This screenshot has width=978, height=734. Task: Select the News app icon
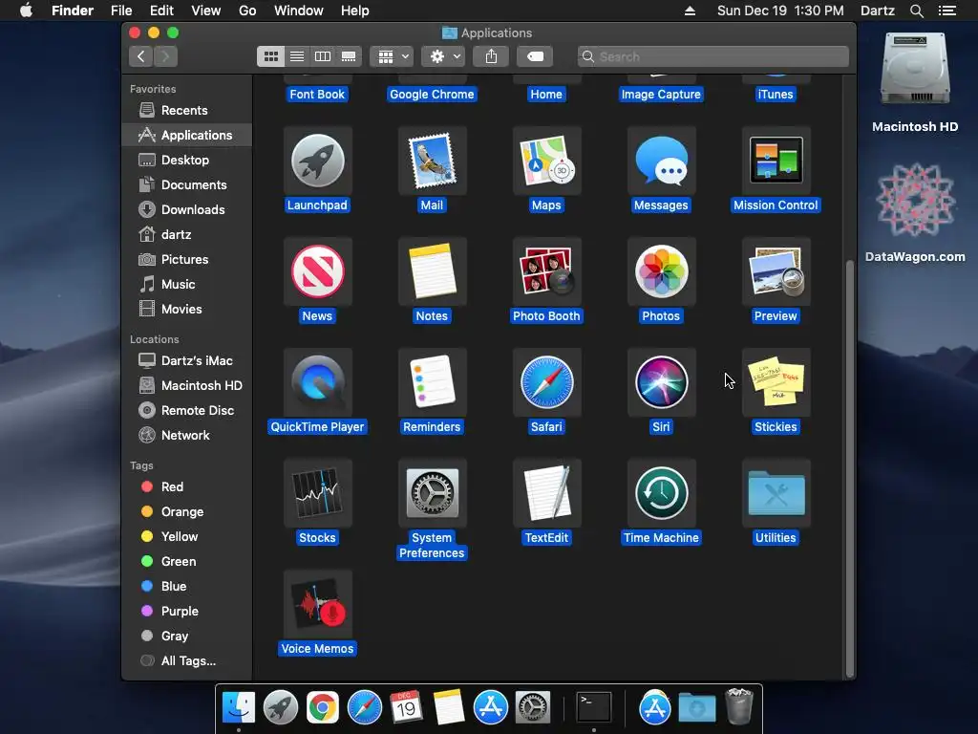[x=317, y=271]
